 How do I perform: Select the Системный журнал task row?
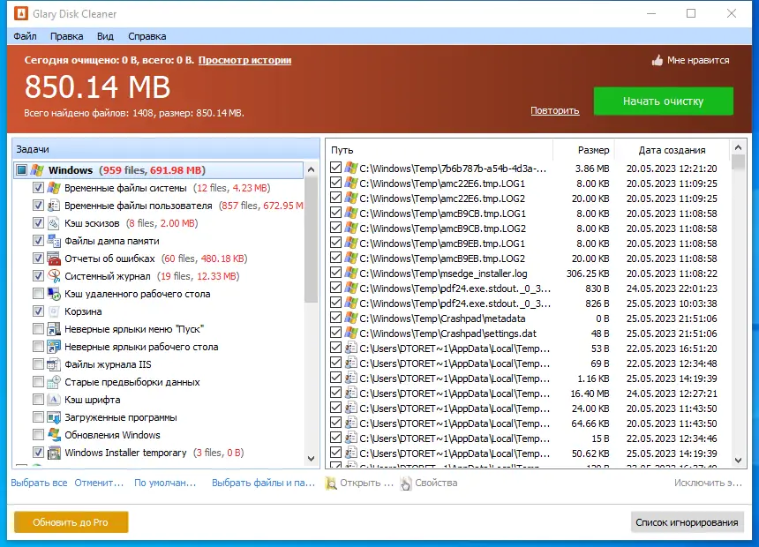160,276
